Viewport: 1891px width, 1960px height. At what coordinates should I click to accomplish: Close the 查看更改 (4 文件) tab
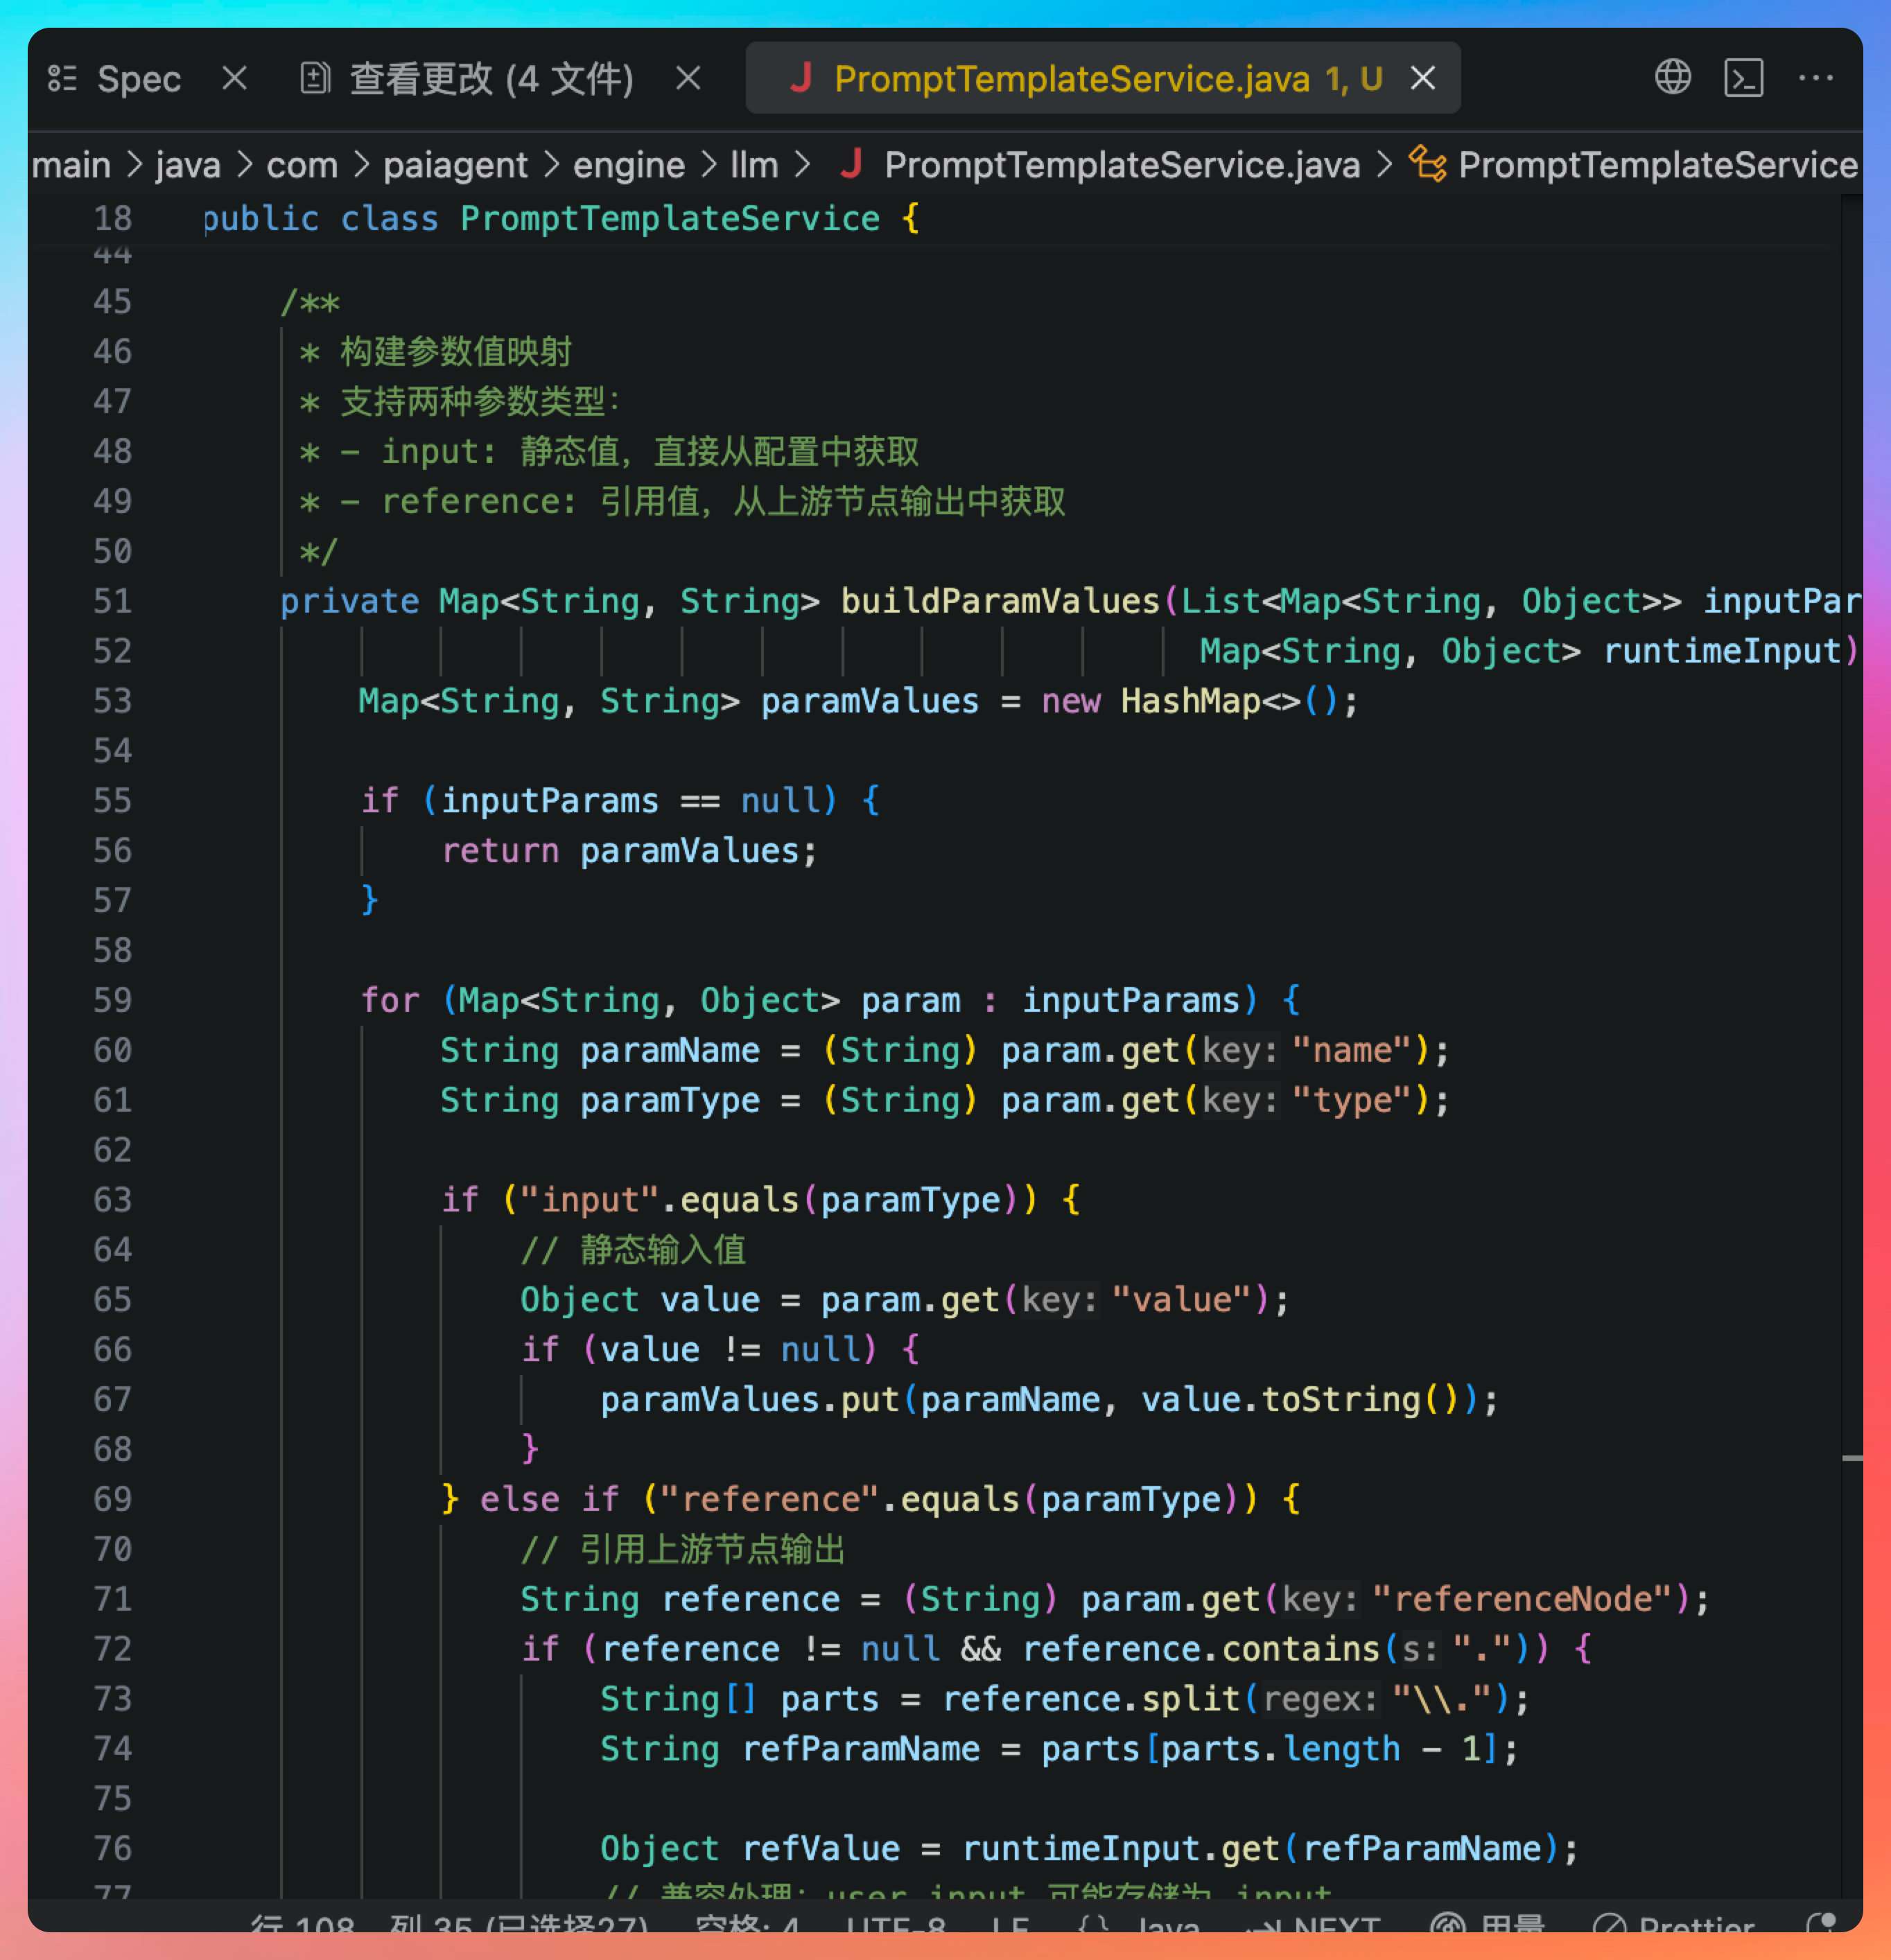coord(688,78)
